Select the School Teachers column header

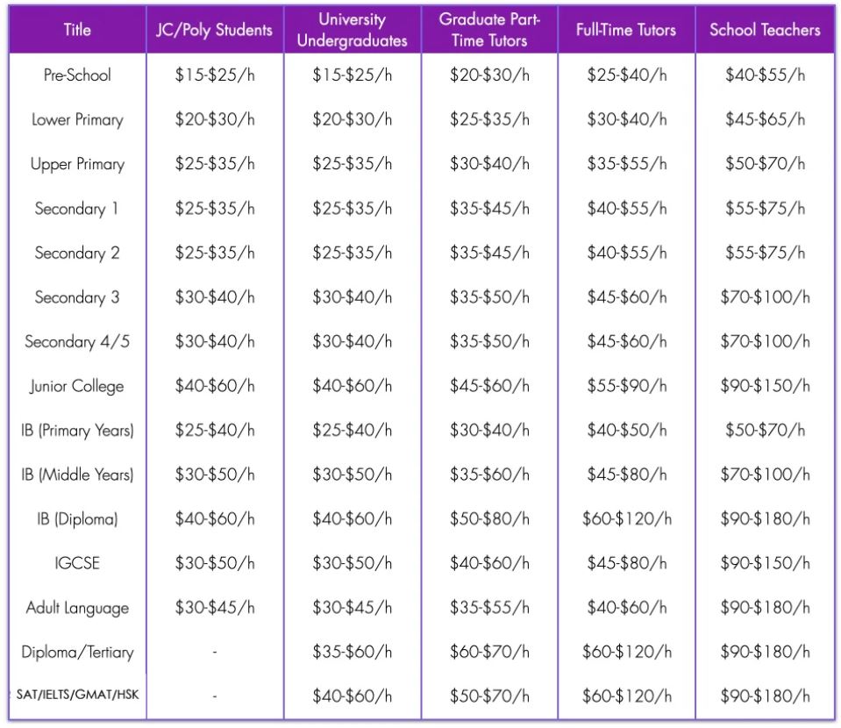click(765, 30)
